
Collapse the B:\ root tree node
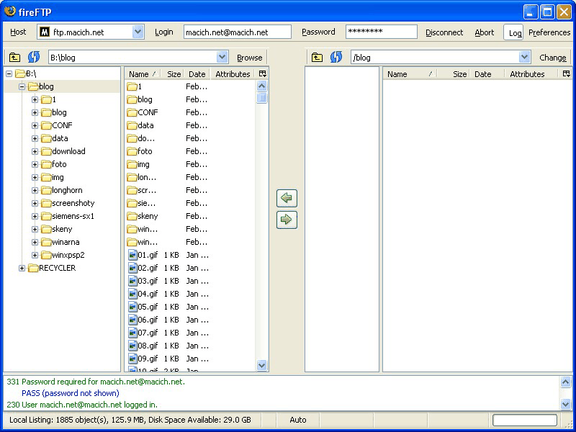[x=9, y=74]
